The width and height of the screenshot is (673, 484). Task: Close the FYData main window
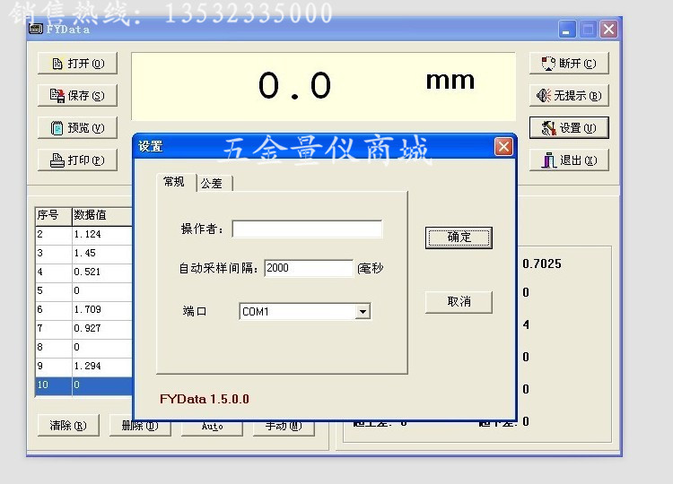click(608, 30)
